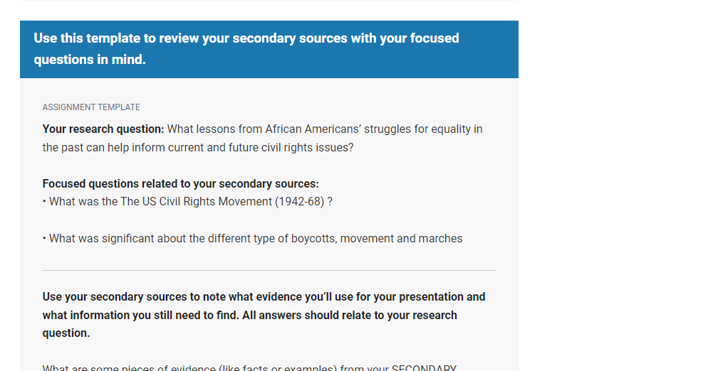
Task: Click the horizontal divider line under the focused questions
Action: click(x=269, y=271)
